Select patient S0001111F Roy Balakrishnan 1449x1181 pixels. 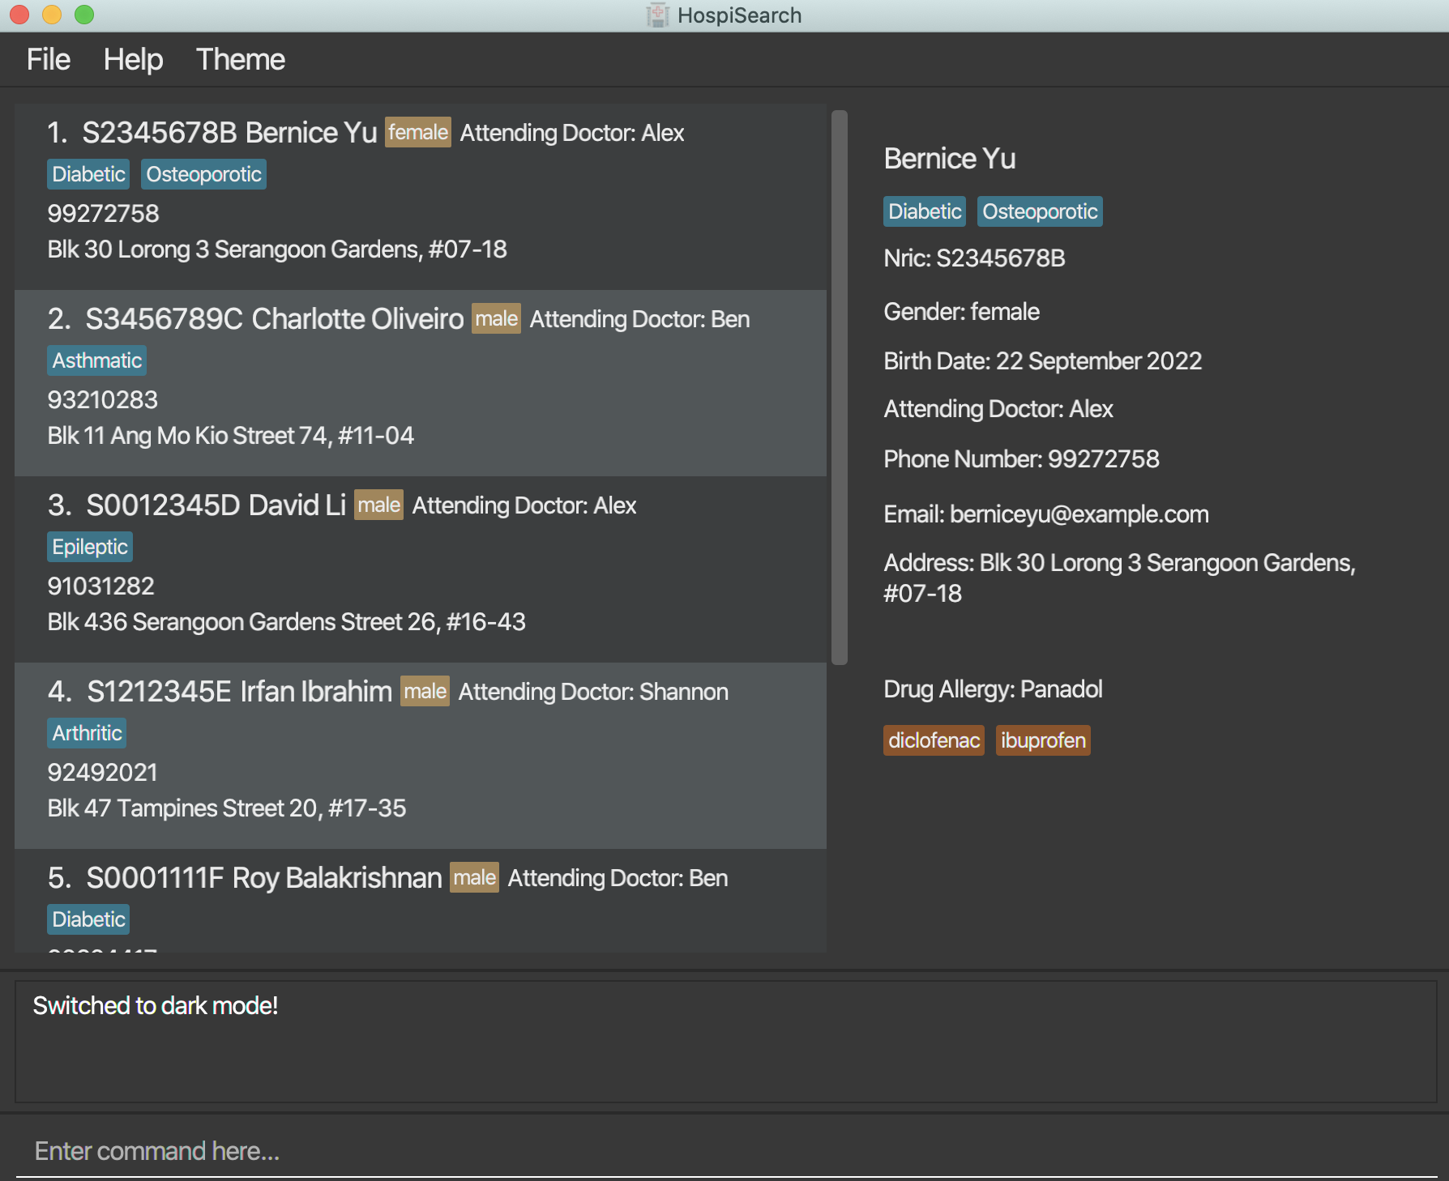tap(421, 901)
